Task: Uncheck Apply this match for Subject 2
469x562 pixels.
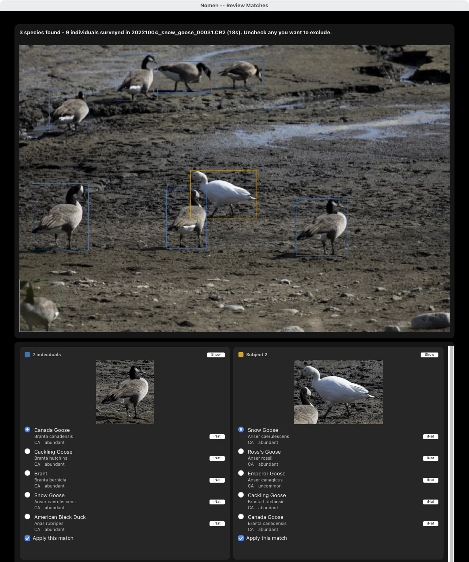Action: pos(241,538)
